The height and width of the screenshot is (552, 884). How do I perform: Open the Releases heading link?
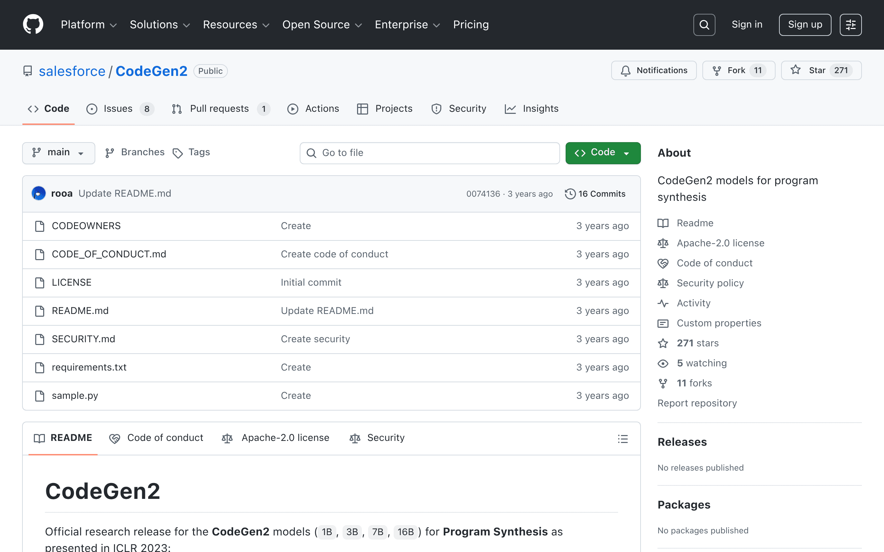tap(682, 442)
